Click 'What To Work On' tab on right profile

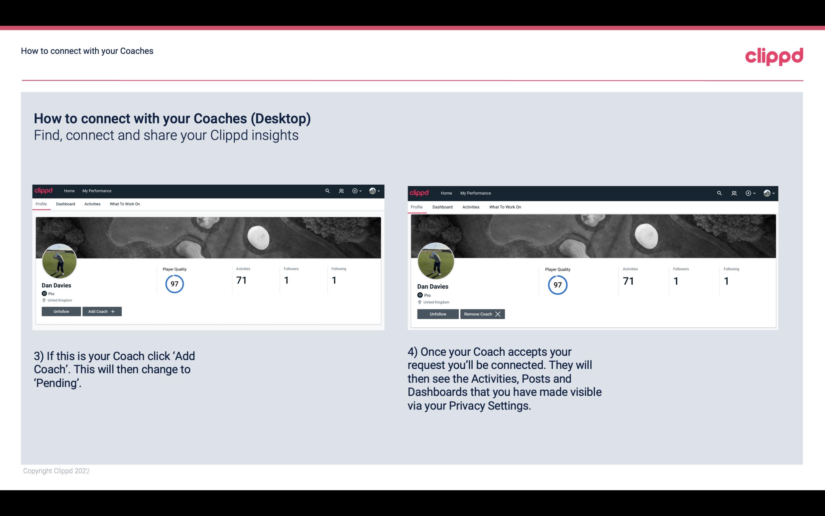click(504, 206)
